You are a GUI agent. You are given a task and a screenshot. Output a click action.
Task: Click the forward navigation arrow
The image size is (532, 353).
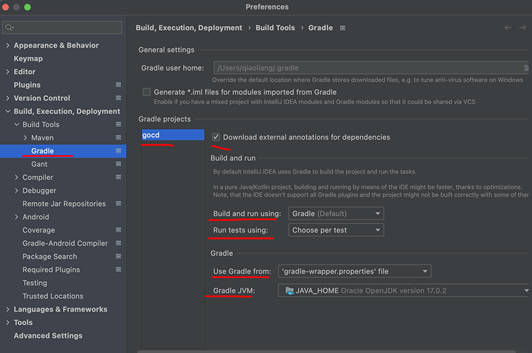click(523, 28)
